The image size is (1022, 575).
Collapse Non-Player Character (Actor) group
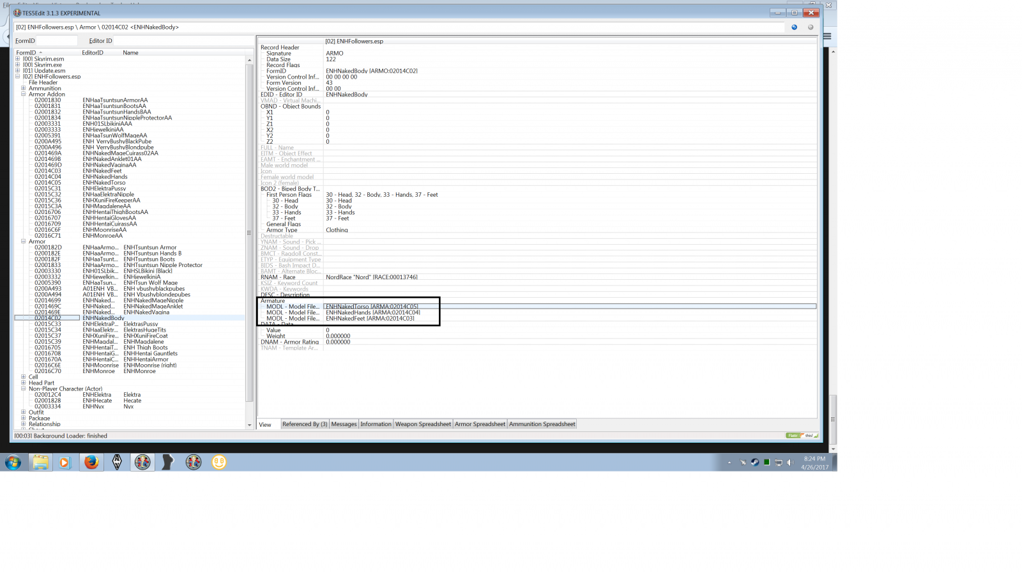click(24, 388)
